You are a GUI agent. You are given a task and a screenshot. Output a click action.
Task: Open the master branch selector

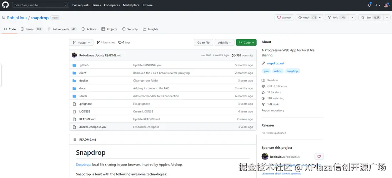pyautogui.click(x=81, y=43)
